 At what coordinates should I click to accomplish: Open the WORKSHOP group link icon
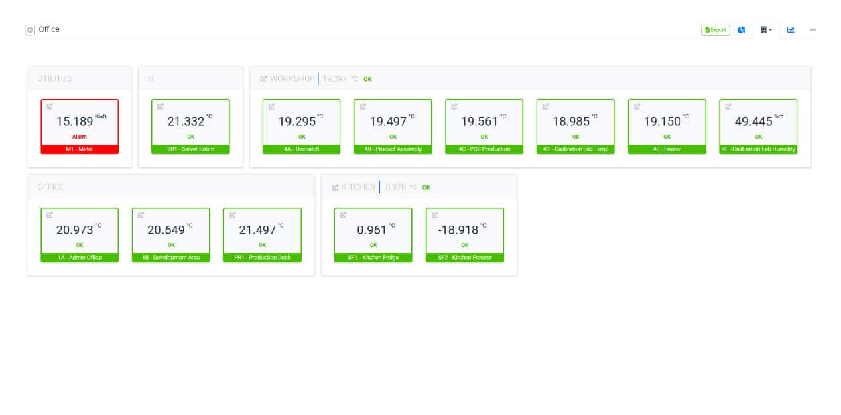[x=264, y=78]
